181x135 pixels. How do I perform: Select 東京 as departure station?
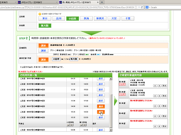(x=45, y=18)
